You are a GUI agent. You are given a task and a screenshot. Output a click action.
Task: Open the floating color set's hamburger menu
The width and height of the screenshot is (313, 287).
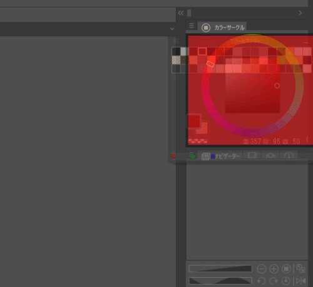pos(176,41)
